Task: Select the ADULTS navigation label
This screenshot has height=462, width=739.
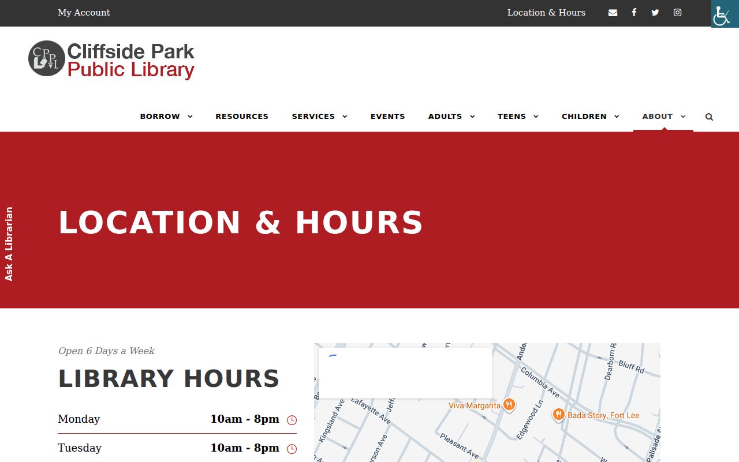Action: pos(445,117)
